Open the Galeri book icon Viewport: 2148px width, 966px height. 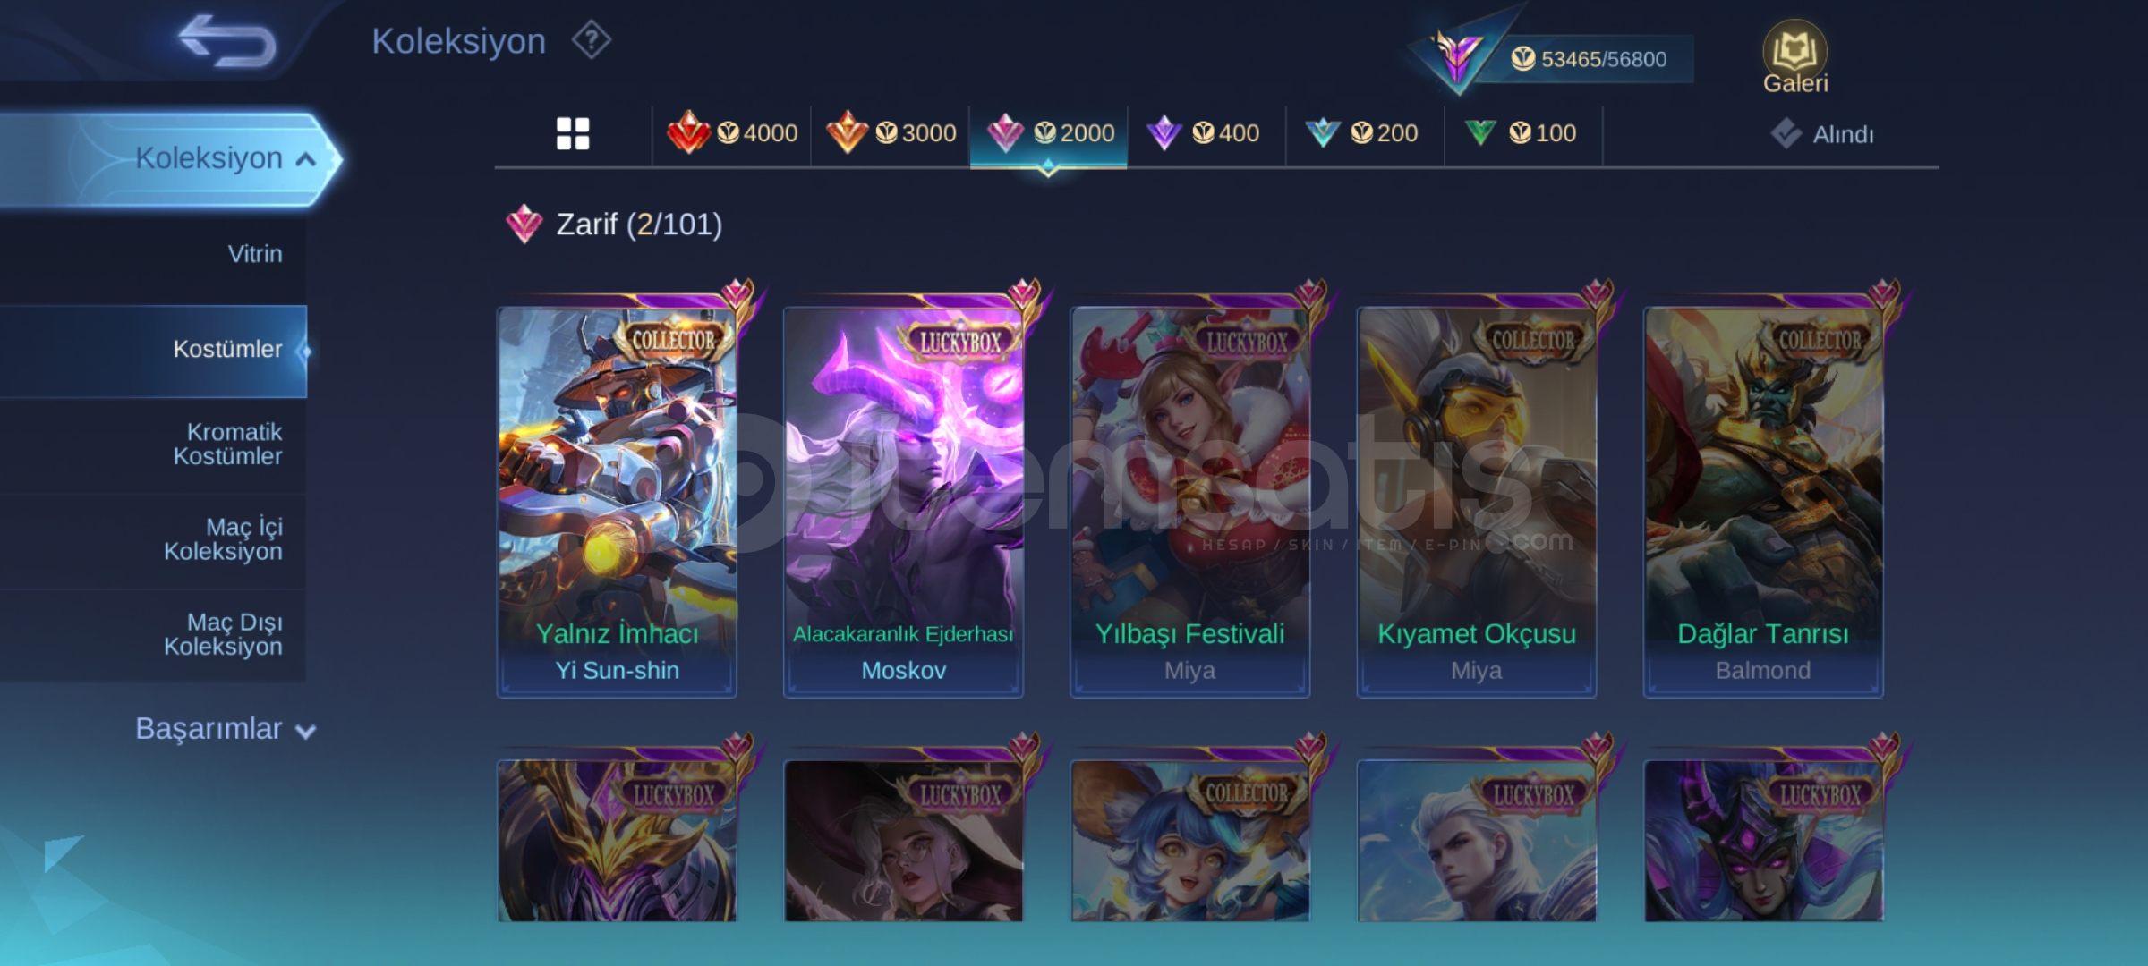click(x=1794, y=57)
